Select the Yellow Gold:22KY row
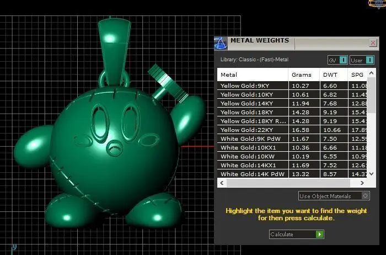Viewport: 386px width, 255px height. click(x=292, y=130)
